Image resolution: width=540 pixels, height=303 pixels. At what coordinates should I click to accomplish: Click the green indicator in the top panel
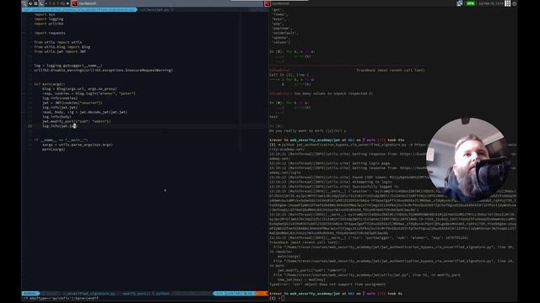471,3
